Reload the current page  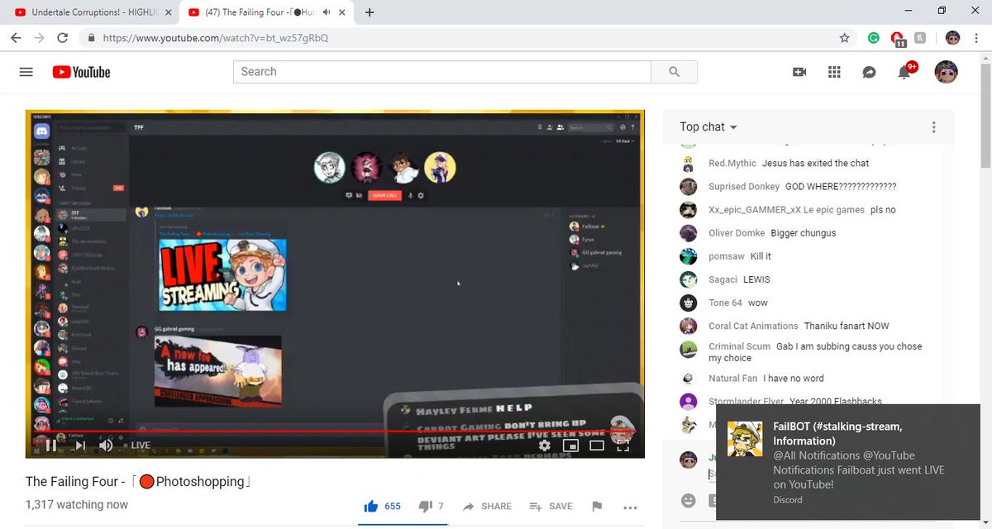[62, 38]
